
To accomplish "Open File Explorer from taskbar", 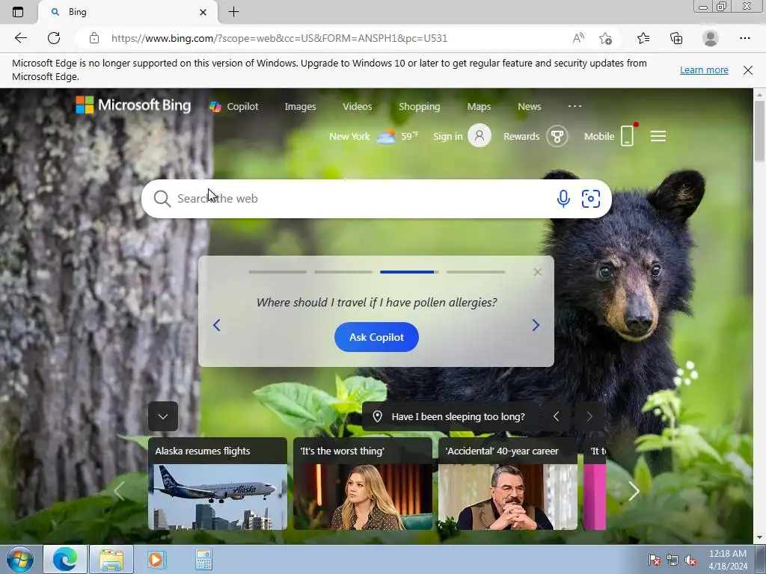I will point(111,559).
